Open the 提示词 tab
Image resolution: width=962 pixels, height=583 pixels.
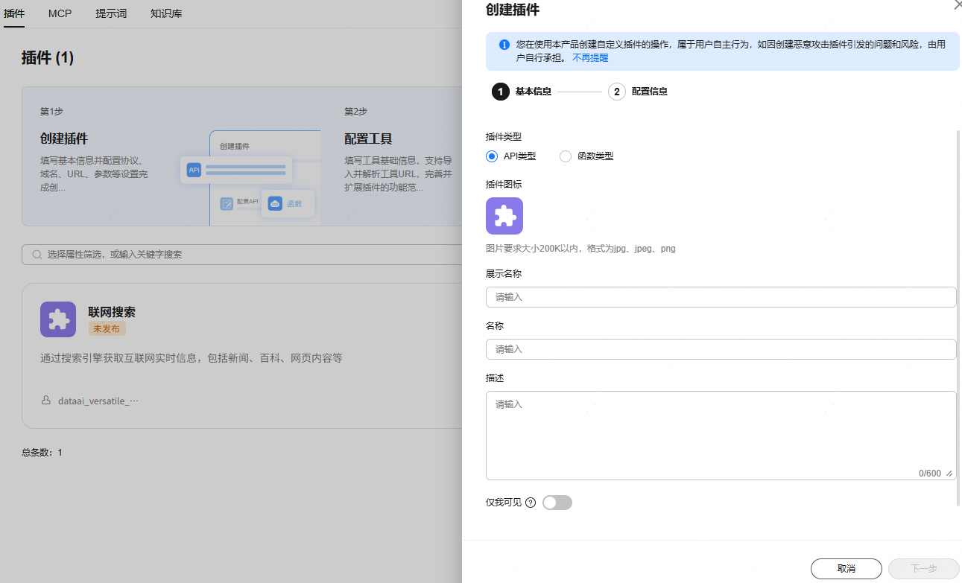coord(111,13)
